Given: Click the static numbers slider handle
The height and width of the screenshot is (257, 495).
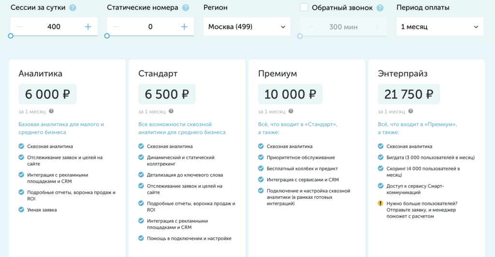Looking at the screenshot, I should click(107, 36).
